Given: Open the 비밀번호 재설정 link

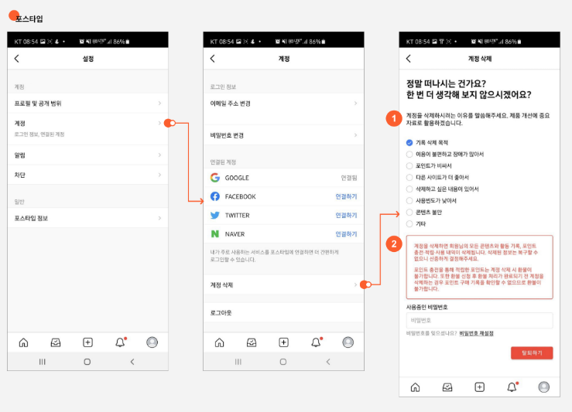Looking at the screenshot, I should tap(477, 333).
